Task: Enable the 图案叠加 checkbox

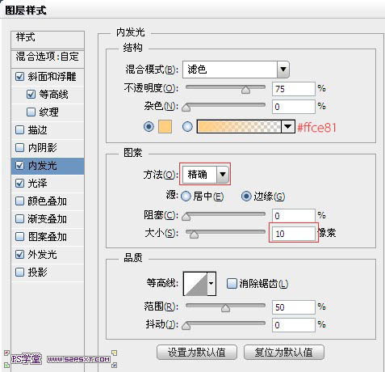Action: [19, 237]
